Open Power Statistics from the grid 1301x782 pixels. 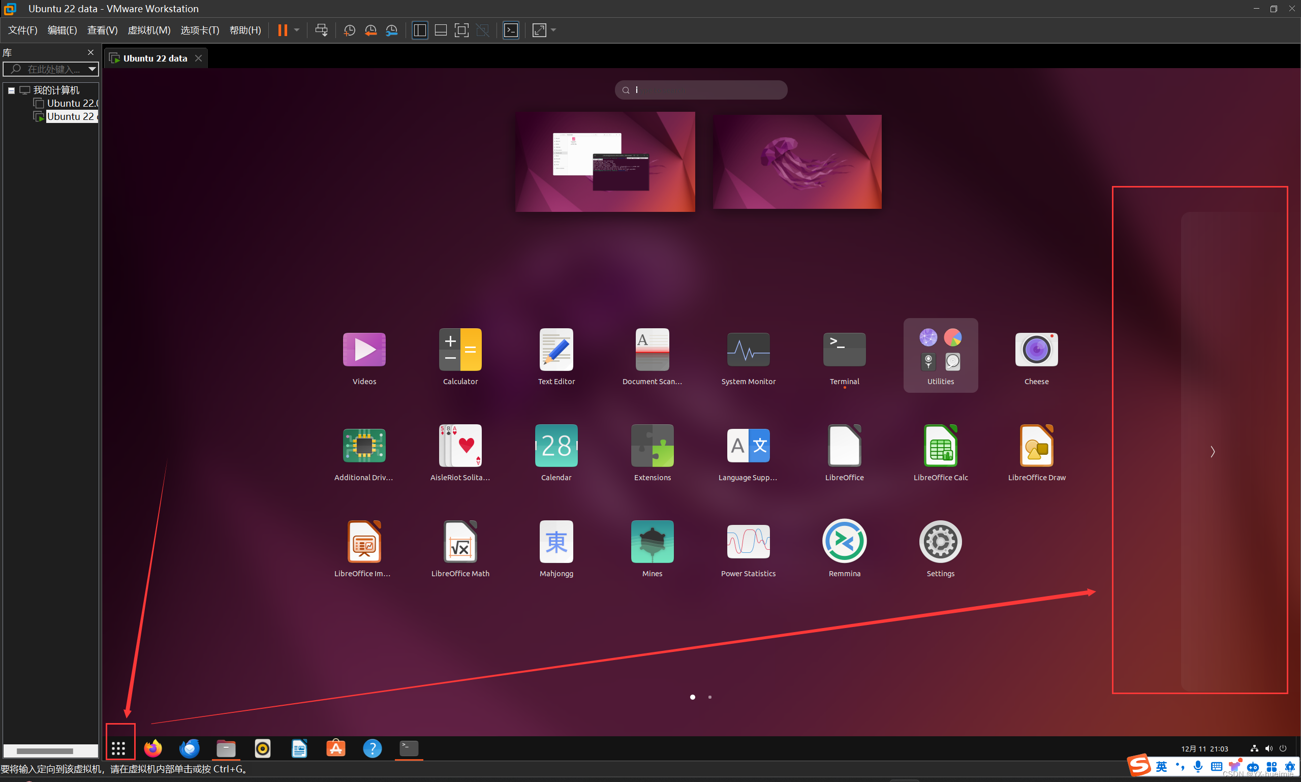pos(748,541)
